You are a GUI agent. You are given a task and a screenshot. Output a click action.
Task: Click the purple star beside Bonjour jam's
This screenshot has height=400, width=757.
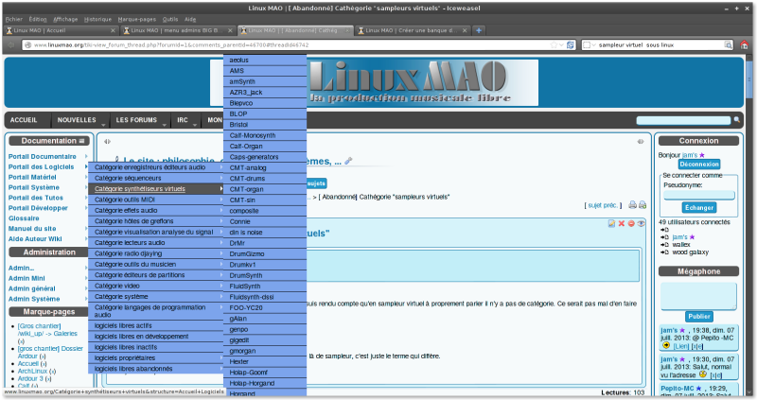coord(702,155)
